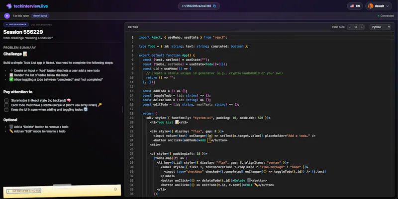This screenshot has width=398, height=199.
Task: Click the techinterview.live brand name
Action: pos(31,6)
